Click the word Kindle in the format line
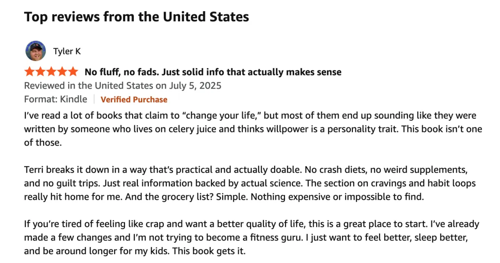500x263 pixels. pyautogui.click(x=74, y=99)
